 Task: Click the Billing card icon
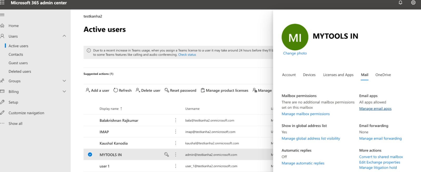tap(2, 91)
